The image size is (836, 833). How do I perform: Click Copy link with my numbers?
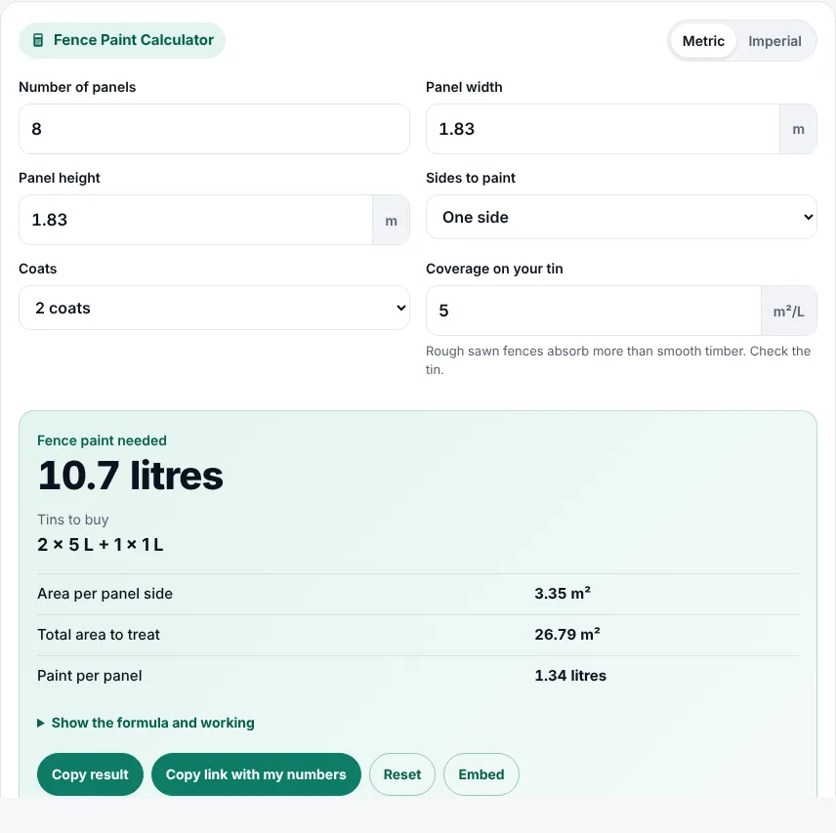256,774
